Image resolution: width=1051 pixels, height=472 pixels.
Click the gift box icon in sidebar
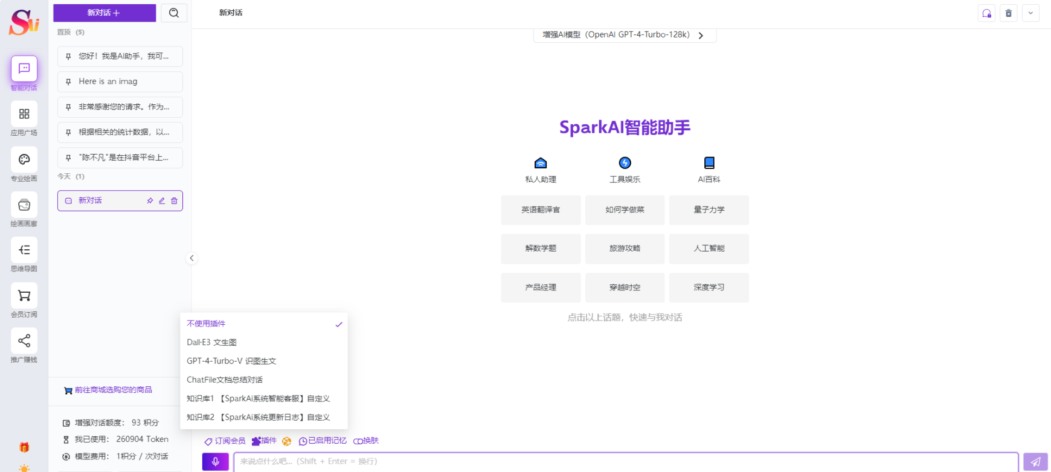tap(24, 447)
